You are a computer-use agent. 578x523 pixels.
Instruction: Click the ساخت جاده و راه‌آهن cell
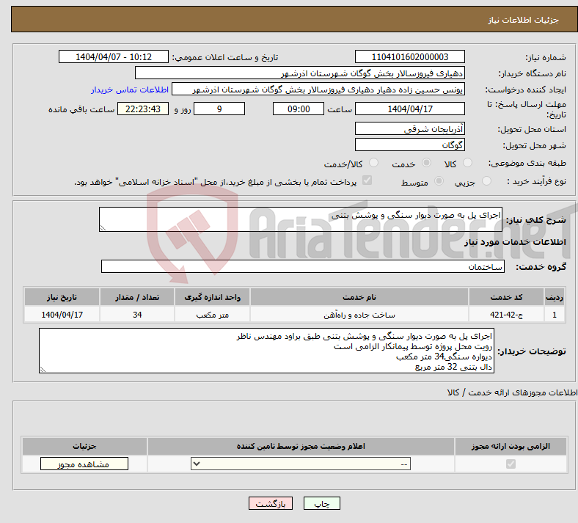click(359, 315)
